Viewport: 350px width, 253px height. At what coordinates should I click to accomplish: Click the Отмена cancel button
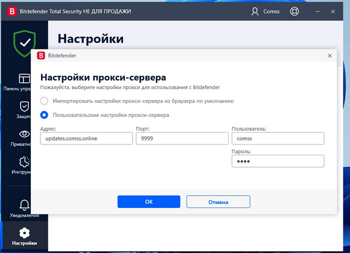(x=218, y=202)
